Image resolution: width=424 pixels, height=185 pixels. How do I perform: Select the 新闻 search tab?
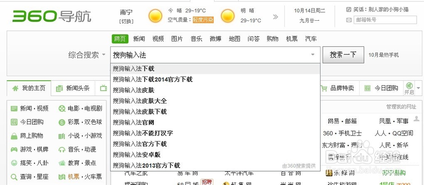(139, 39)
